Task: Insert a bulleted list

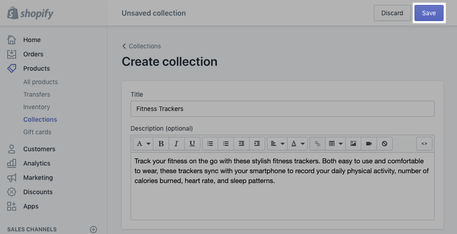Action: [x=210, y=144]
